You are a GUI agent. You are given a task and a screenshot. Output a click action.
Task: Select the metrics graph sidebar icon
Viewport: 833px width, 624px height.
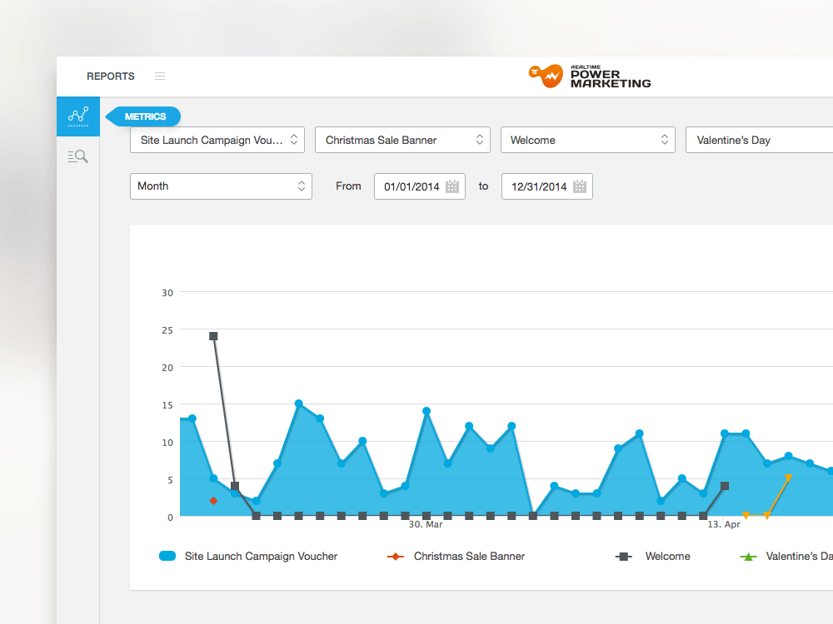click(x=78, y=116)
